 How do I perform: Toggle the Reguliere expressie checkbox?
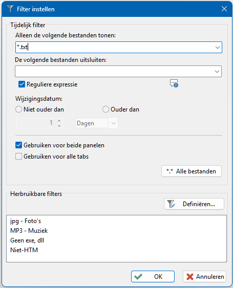click(22, 84)
